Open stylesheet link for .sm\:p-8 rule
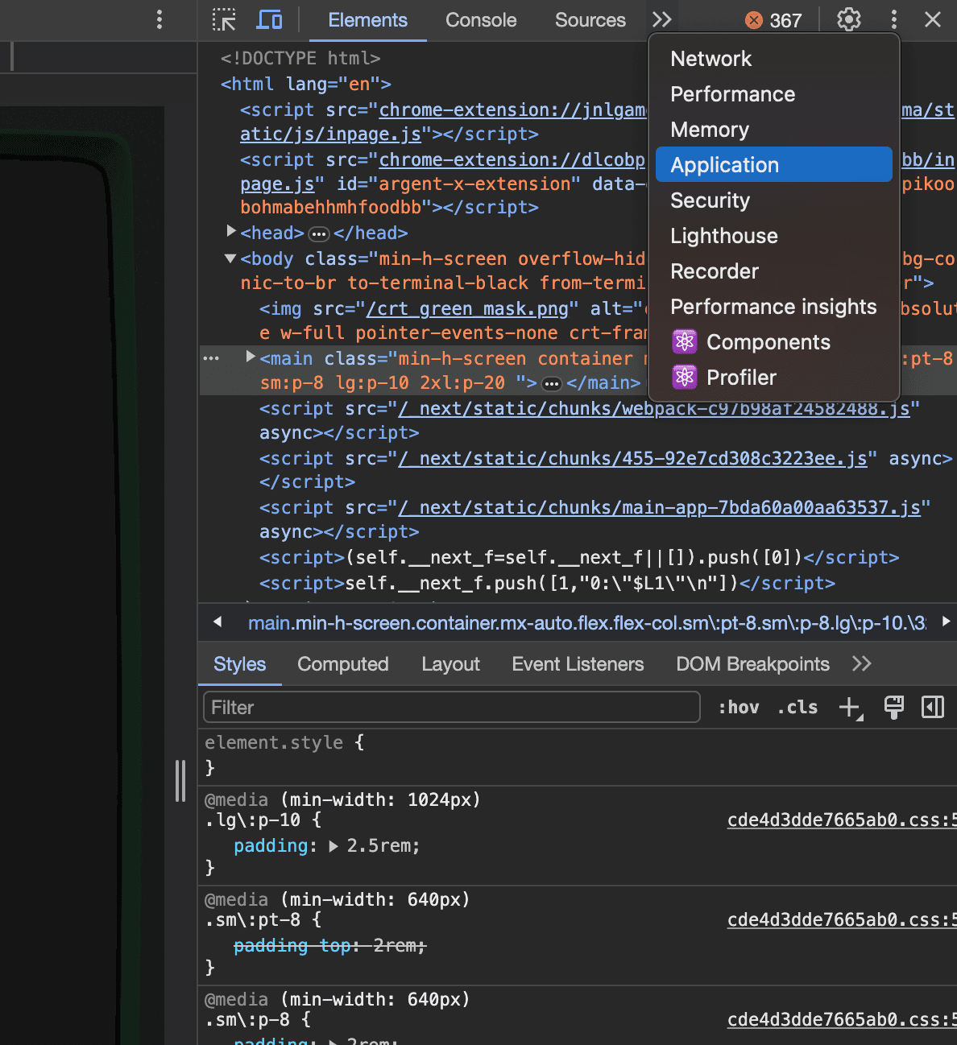The image size is (957, 1045). coord(842,1020)
